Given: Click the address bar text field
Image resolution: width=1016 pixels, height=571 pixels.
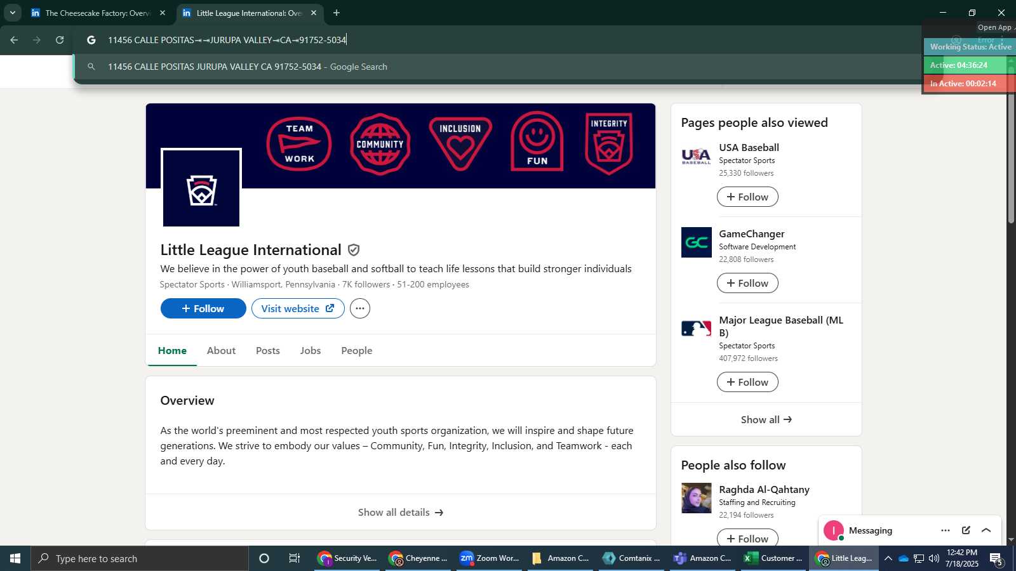Looking at the screenshot, I should pyautogui.click(x=508, y=40).
